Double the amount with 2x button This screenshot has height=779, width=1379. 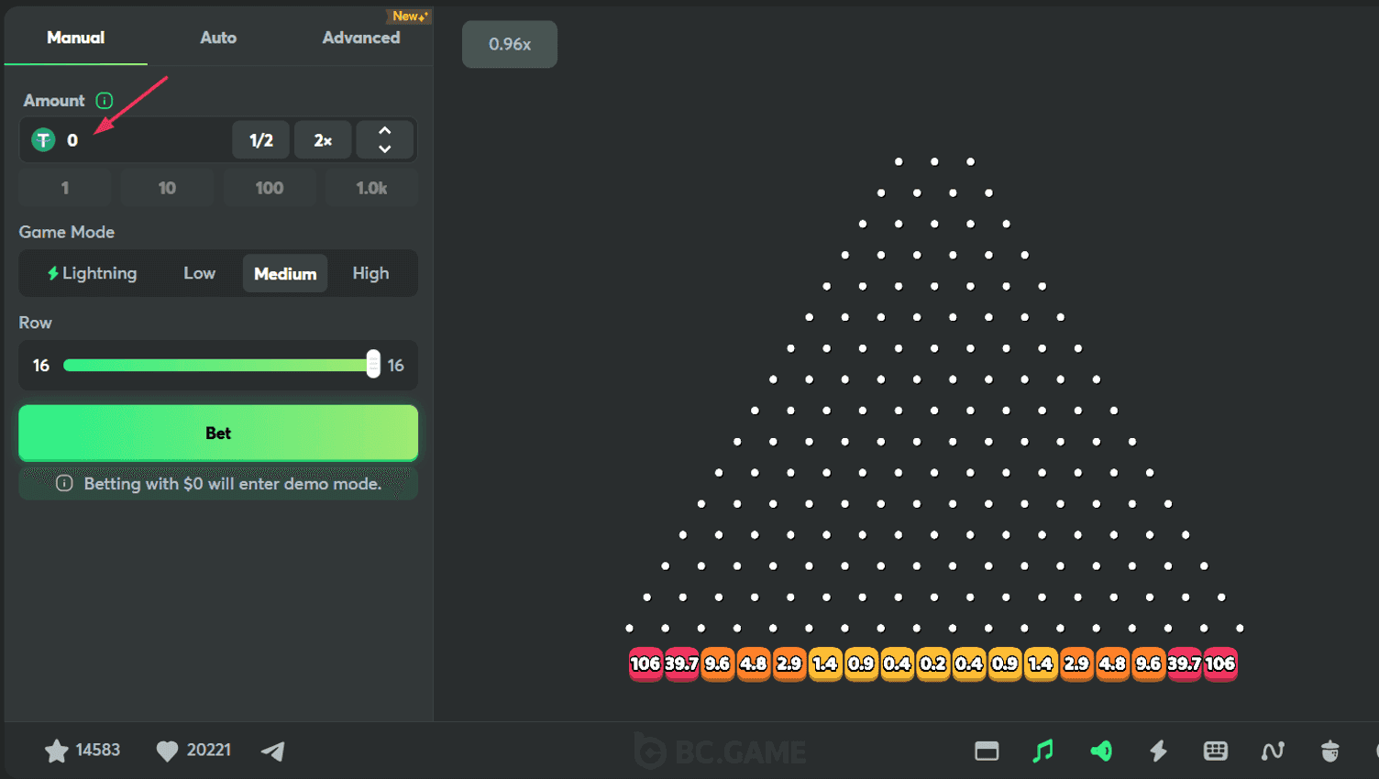[x=323, y=140]
